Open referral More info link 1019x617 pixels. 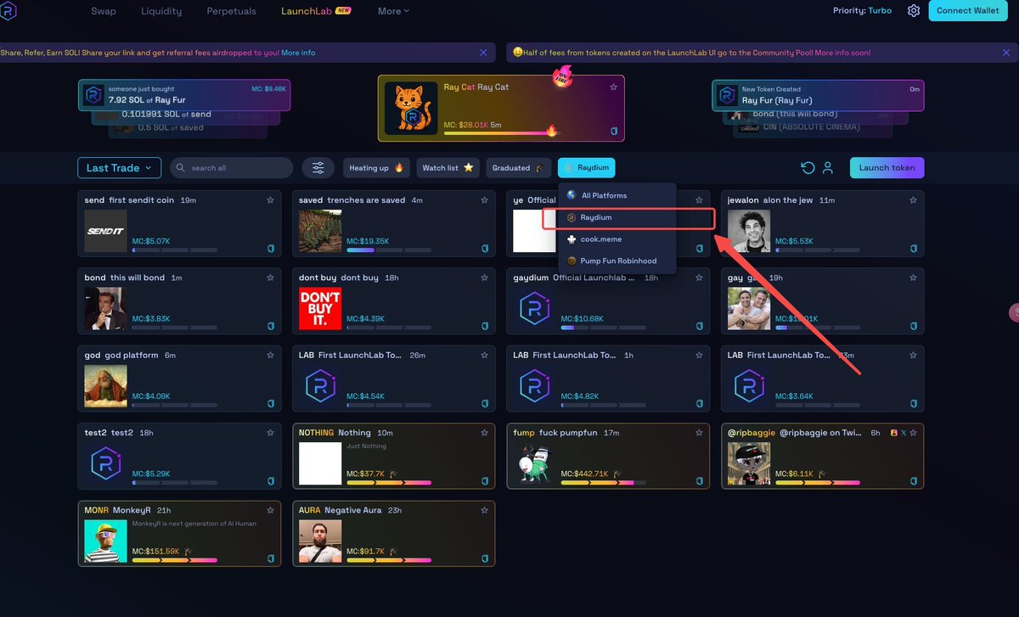(x=298, y=53)
